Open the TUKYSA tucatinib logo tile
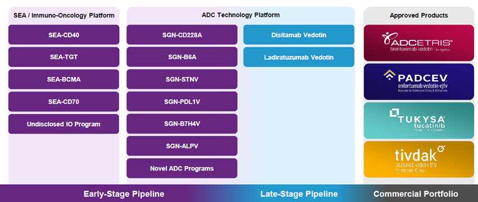This screenshot has height=202, width=478. tap(419, 121)
